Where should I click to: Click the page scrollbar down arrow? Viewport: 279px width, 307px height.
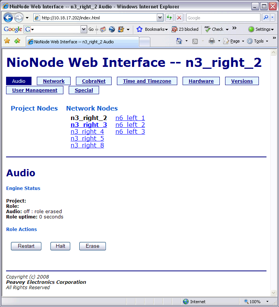(273, 293)
